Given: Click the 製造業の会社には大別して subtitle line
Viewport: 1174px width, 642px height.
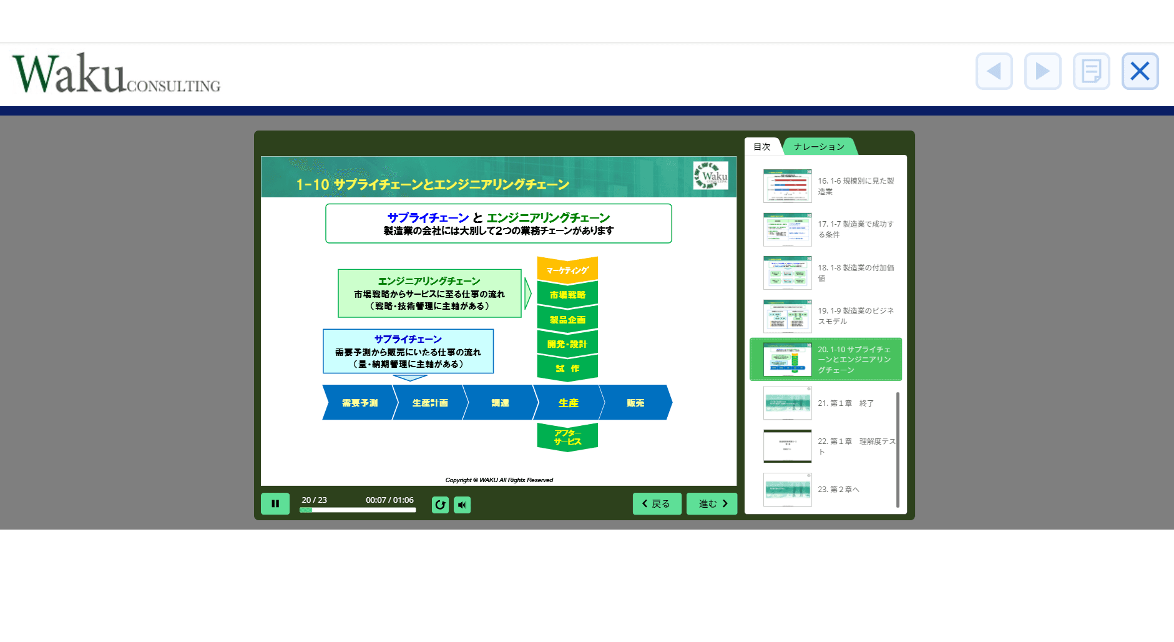Looking at the screenshot, I should click(x=499, y=231).
